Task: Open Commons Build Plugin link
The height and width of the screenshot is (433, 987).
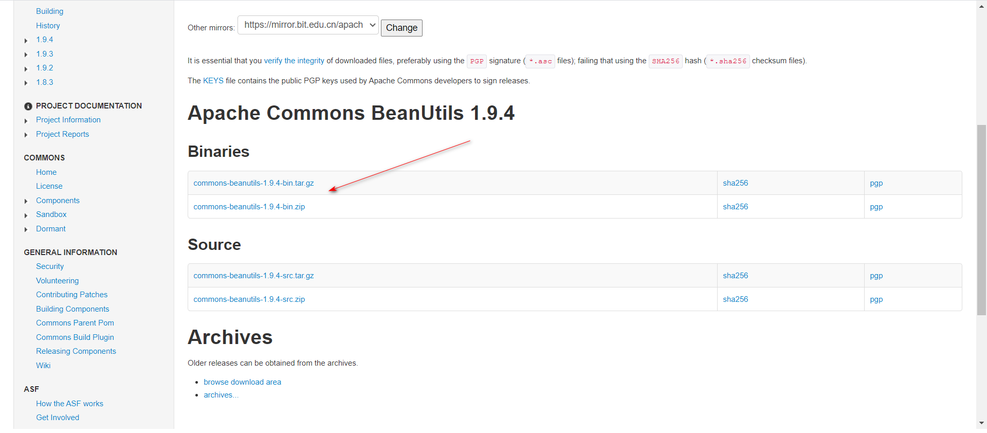Action: 75,337
